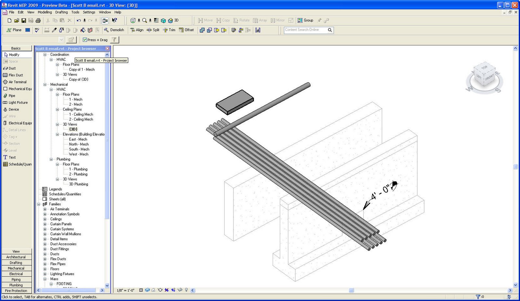This screenshot has width=520, height=301.
Task: Collapse the Families node
Action: tap(39, 204)
